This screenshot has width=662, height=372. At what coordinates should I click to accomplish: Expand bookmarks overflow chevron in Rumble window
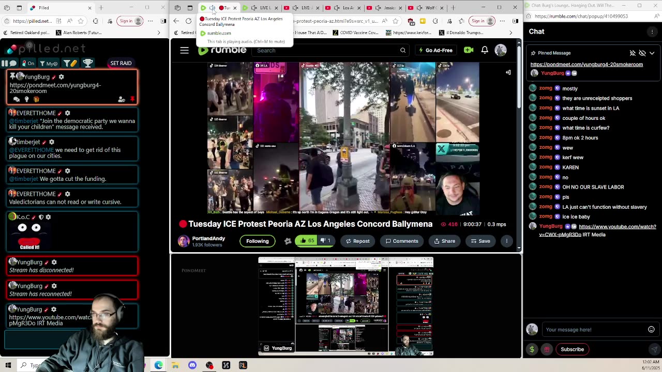[510, 33]
